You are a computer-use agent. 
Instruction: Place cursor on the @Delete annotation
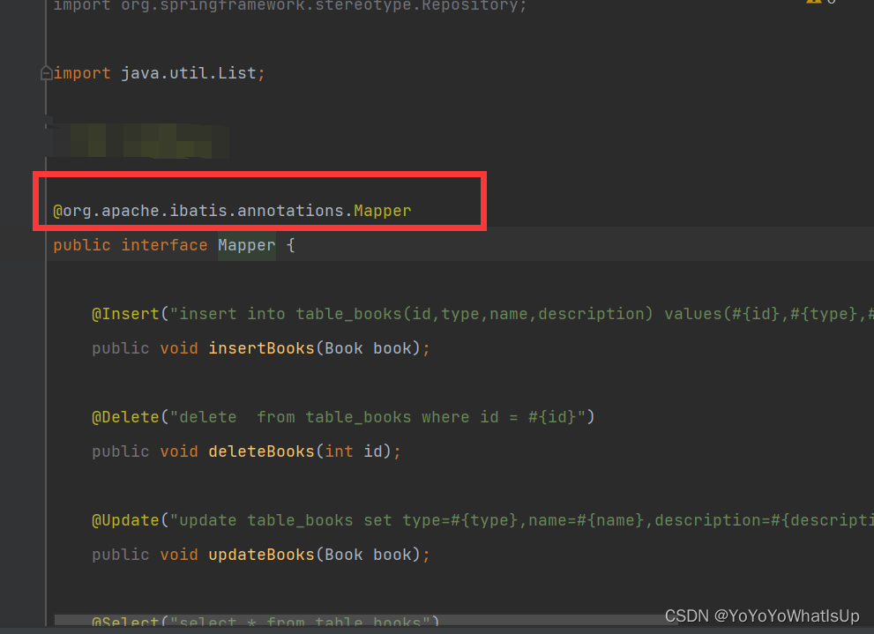point(125,416)
